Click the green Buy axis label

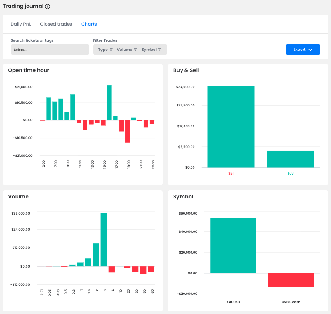point(290,173)
